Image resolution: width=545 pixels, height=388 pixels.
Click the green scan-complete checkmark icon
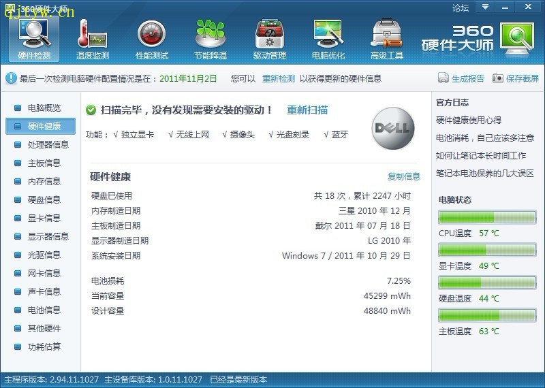[91, 110]
